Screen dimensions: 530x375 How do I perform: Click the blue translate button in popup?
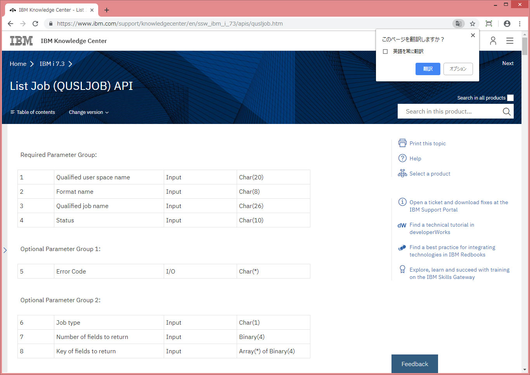pyautogui.click(x=428, y=69)
